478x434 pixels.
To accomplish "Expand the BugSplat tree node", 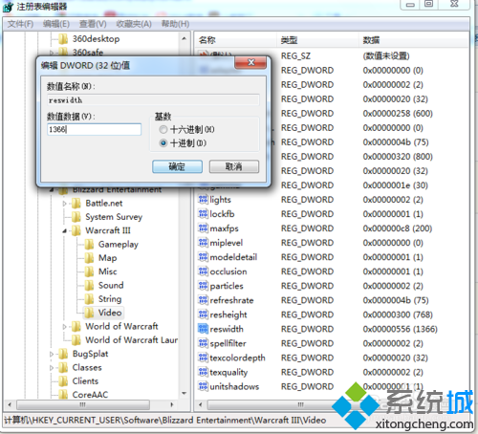I will (52, 354).
